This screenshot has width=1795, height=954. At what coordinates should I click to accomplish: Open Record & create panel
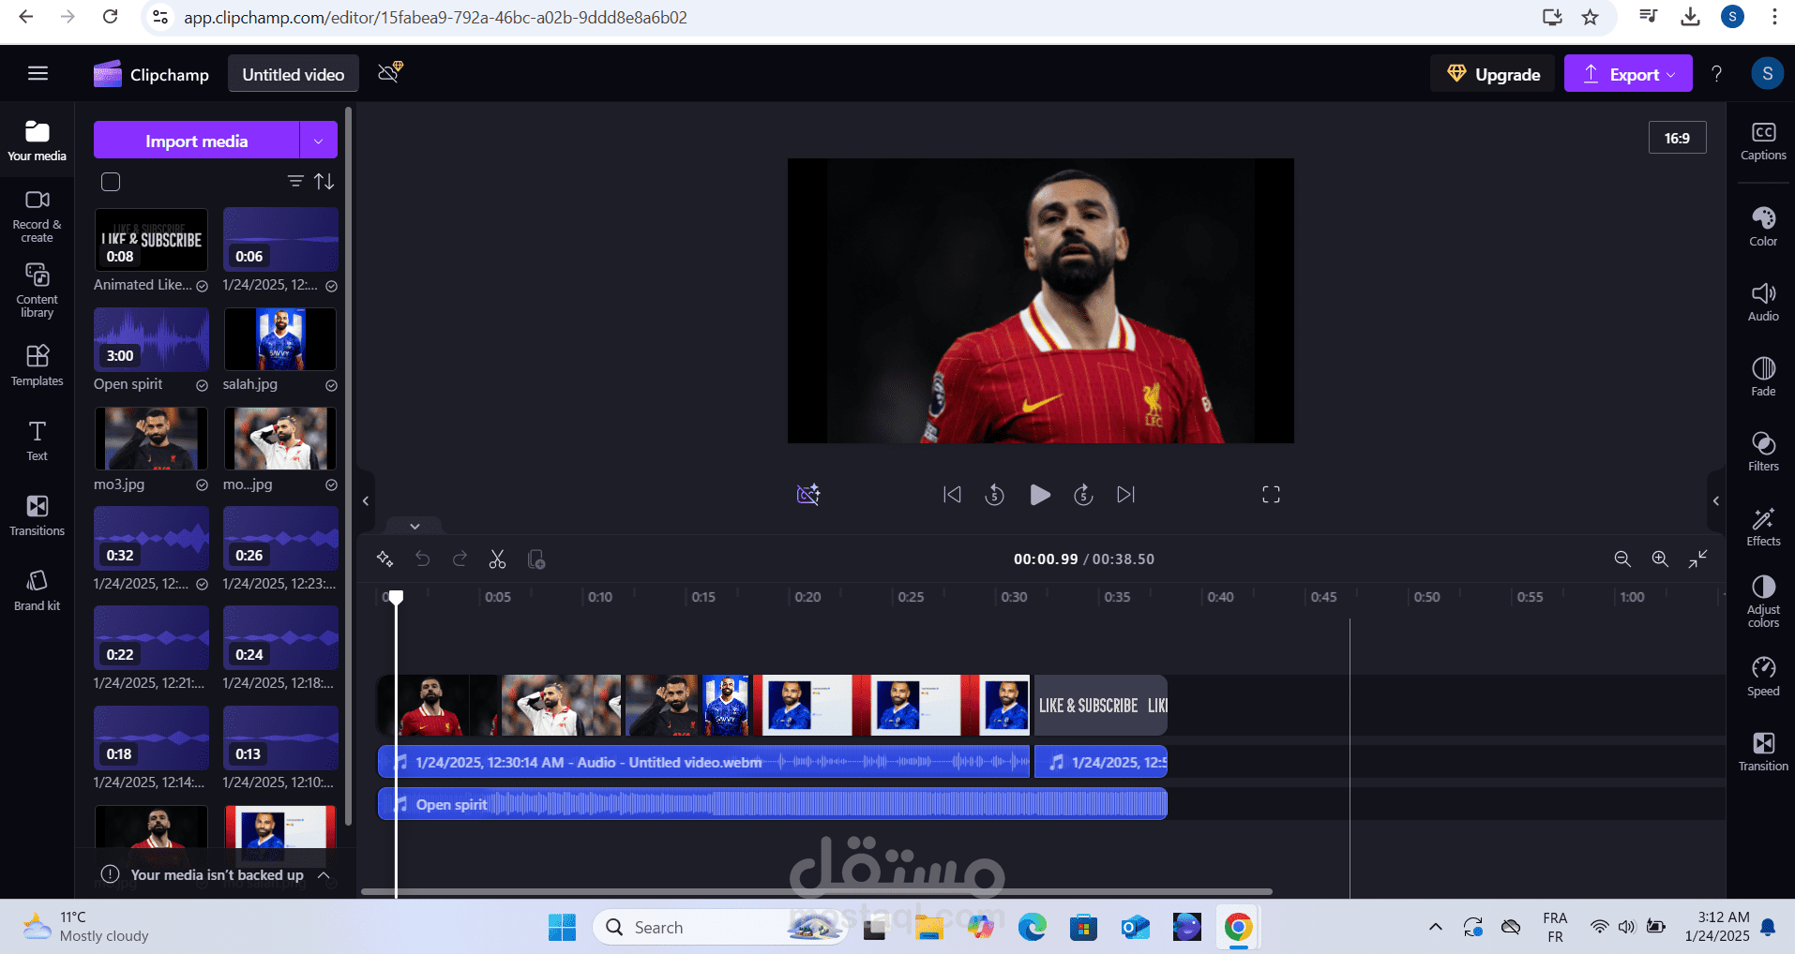[37, 216]
